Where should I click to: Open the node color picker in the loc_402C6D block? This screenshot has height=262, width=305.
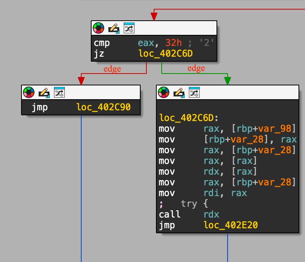(164, 92)
